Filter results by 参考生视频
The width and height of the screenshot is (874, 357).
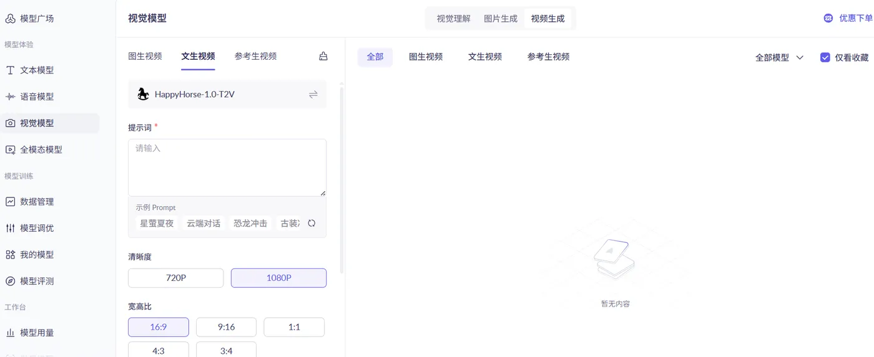point(549,57)
